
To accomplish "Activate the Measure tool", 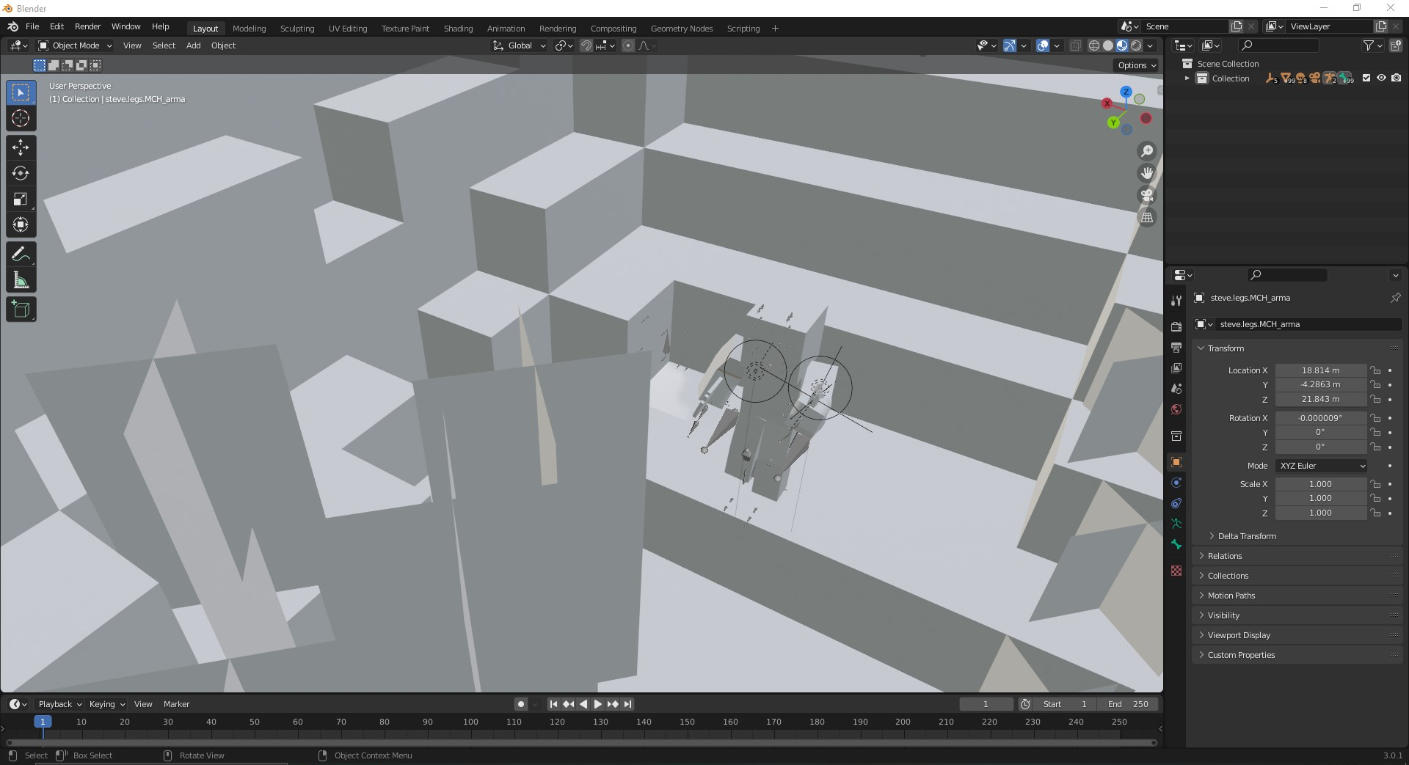I will tap(21, 279).
